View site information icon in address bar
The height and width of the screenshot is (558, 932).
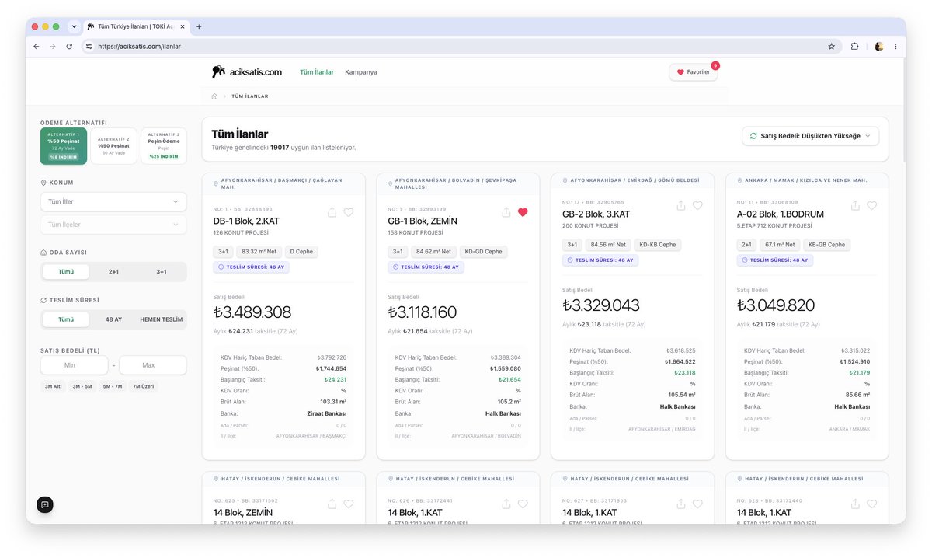click(x=89, y=47)
